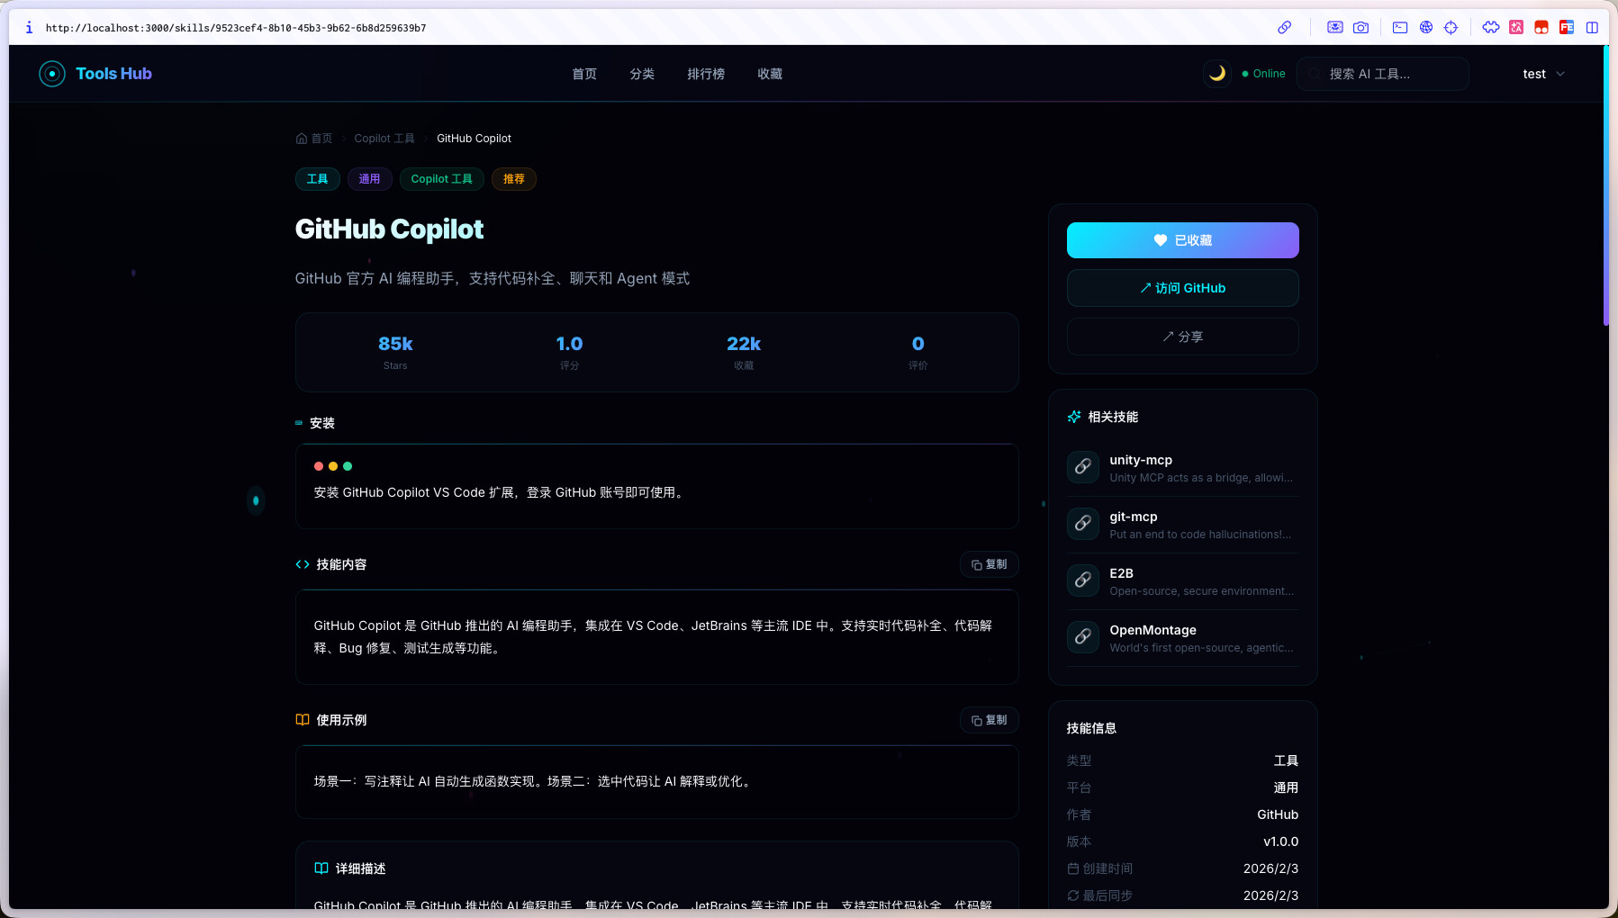This screenshot has width=1618, height=918.
Task: Click the 访问 GitHub button
Action: coord(1182,288)
